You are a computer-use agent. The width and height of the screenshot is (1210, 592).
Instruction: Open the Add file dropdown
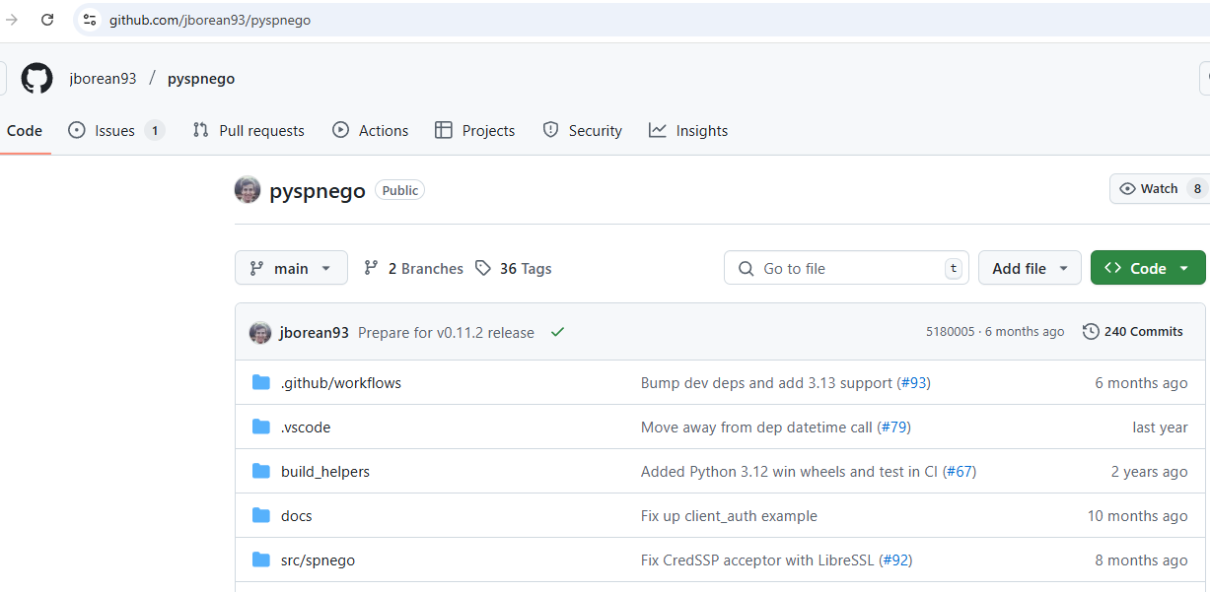[x=1030, y=268]
